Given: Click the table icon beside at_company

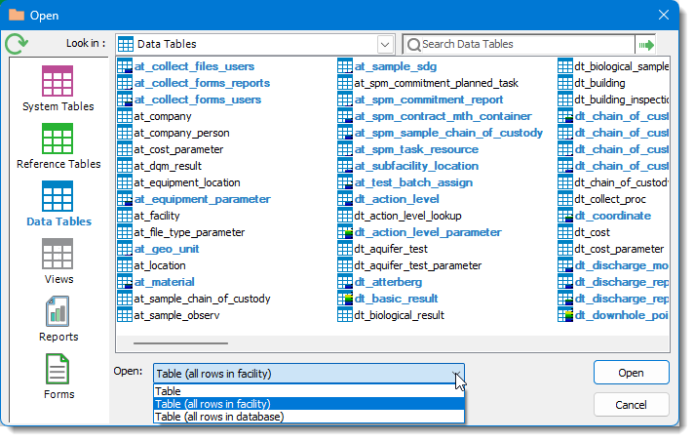Looking at the screenshot, I should [x=125, y=116].
